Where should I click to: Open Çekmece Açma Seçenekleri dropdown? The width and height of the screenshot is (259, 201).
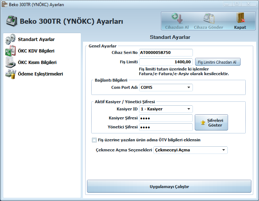[x=223, y=150]
